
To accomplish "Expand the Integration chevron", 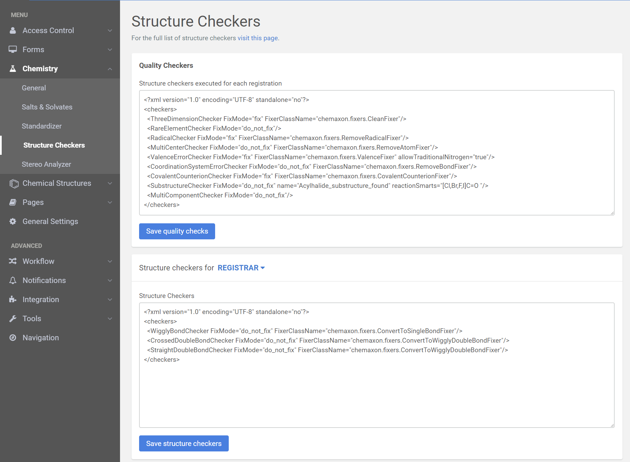I will click(x=110, y=299).
